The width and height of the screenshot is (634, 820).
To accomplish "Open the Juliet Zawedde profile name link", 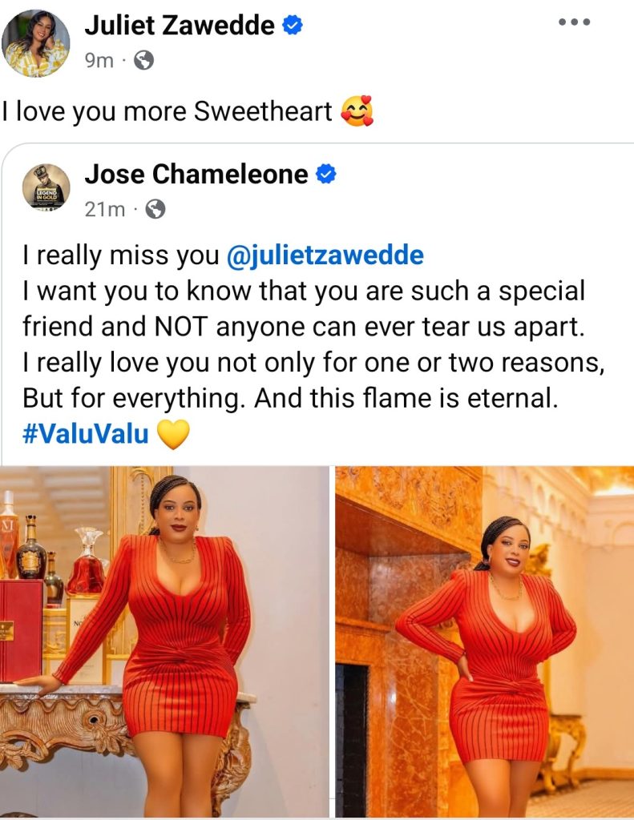I will (180, 25).
